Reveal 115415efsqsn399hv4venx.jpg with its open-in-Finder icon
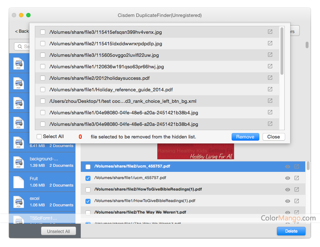The image size is (320, 247). tap(270, 32)
